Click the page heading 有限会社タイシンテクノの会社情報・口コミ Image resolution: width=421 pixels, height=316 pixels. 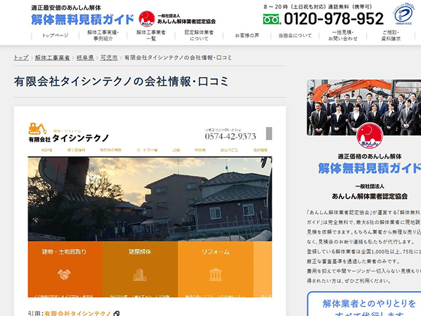[121, 82]
